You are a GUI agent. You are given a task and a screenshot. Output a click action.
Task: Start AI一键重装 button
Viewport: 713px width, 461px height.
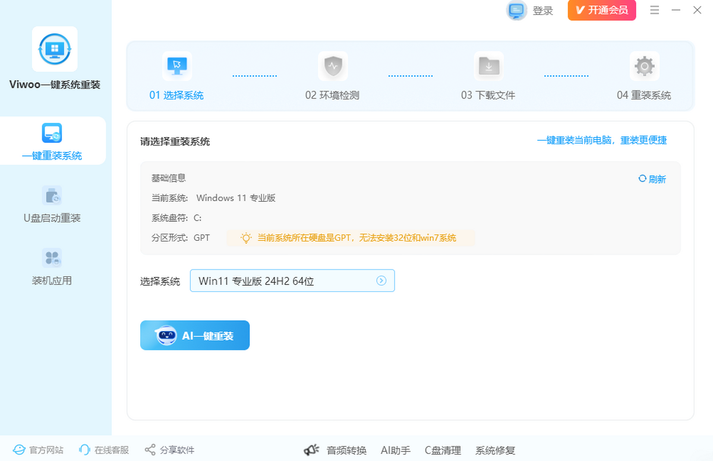tap(195, 335)
